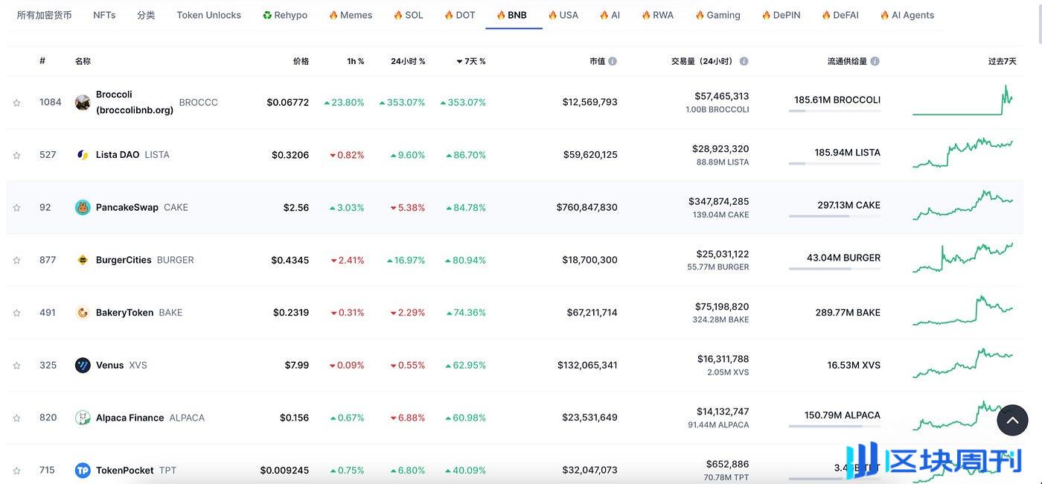Open the Memes tab

point(351,15)
